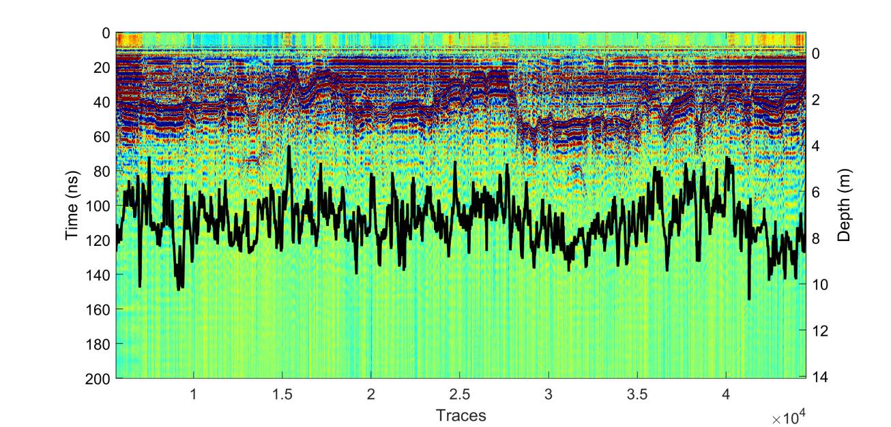Click the 80 tick on Time axis
Viewport: 891px width, 427px height.
tap(101, 171)
